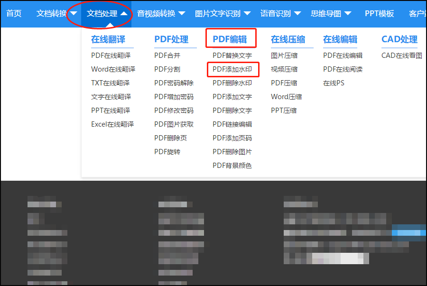
Task: Click the 音视频转换 nav label
Action: point(156,13)
